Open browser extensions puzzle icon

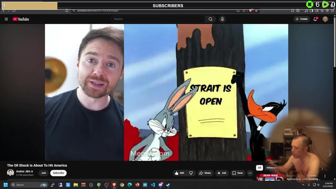[293, 11]
